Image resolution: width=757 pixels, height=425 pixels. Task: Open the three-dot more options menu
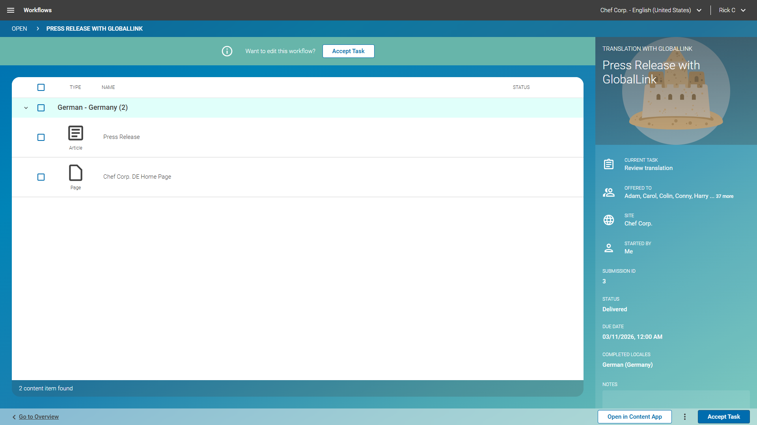tap(685, 417)
